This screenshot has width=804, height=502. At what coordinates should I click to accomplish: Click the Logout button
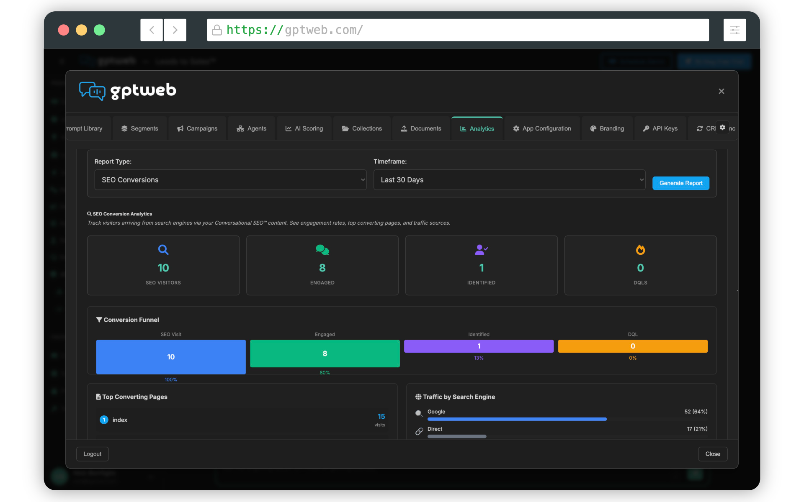pos(93,454)
